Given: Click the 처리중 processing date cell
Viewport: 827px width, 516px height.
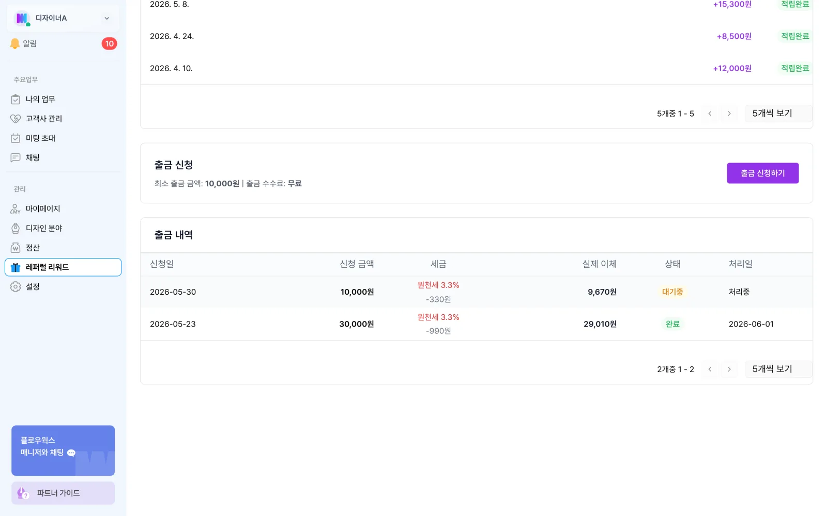Looking at the screenshot, I should point(739,292).
